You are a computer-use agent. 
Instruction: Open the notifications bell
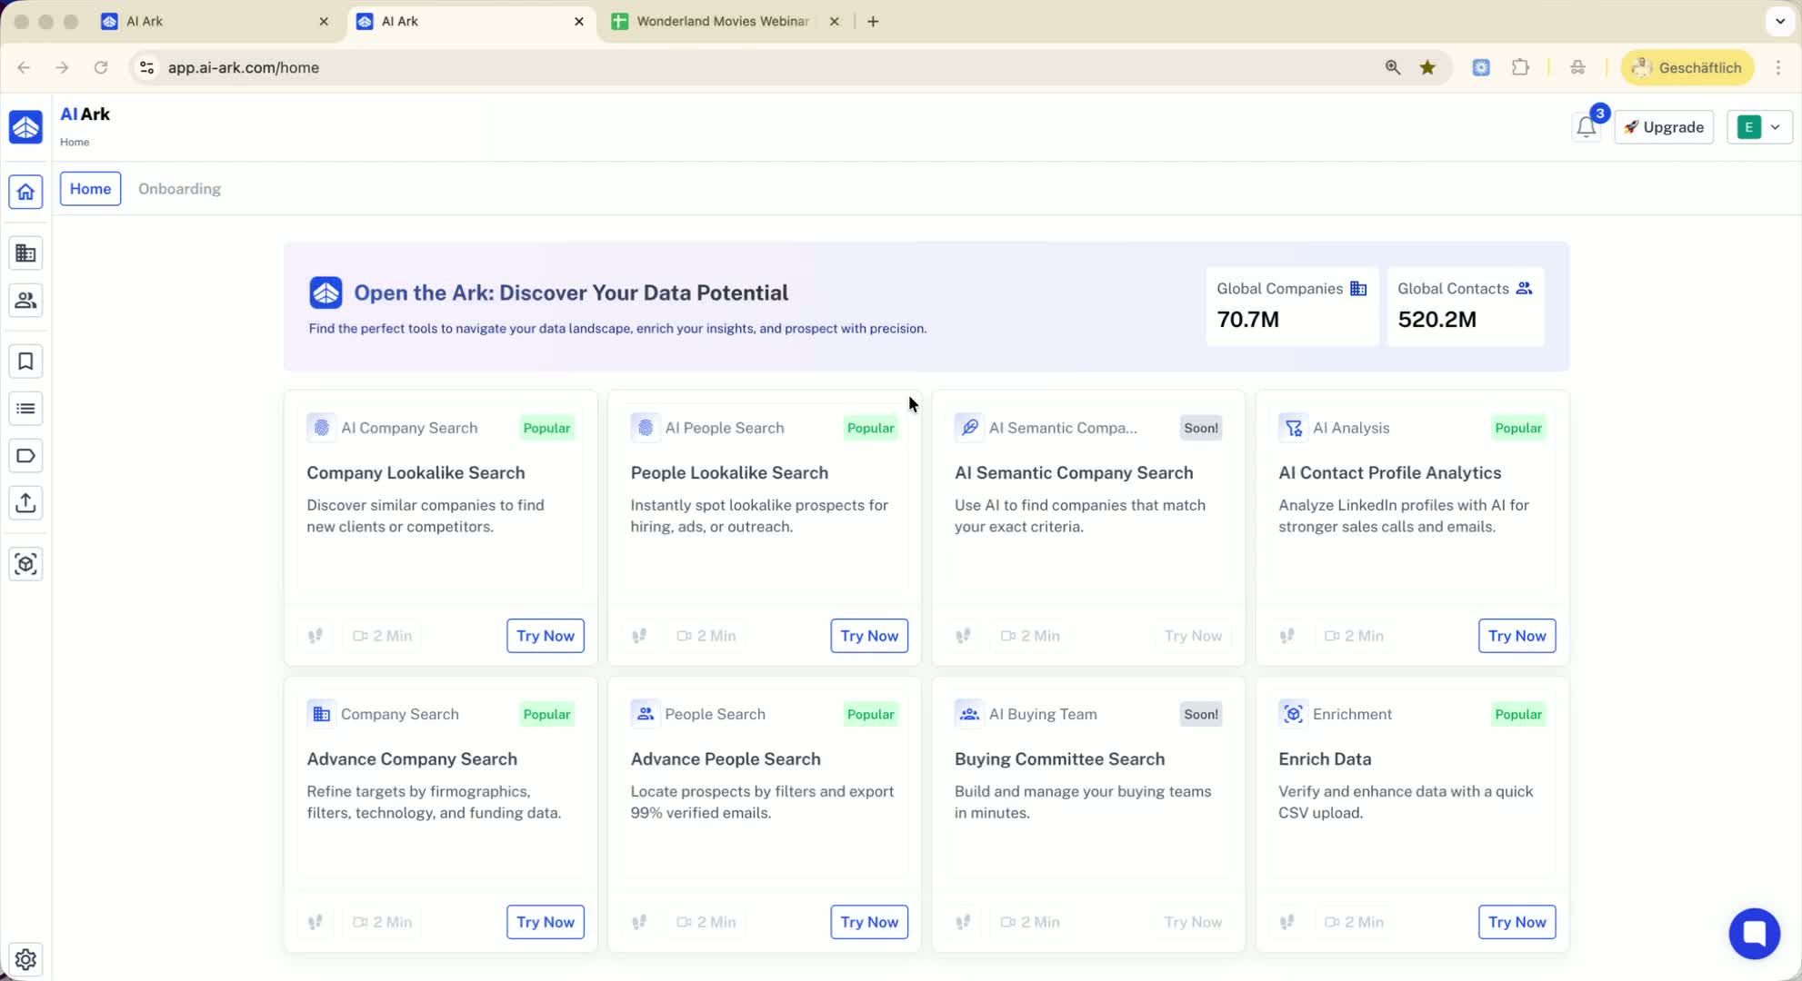pos(1586,128)
